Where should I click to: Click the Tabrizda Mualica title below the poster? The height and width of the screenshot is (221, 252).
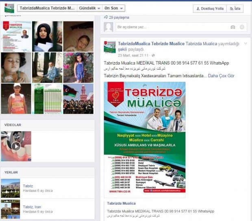[122, 204]
